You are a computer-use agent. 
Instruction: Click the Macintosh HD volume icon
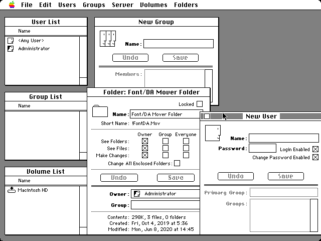[x=12, y=190]
